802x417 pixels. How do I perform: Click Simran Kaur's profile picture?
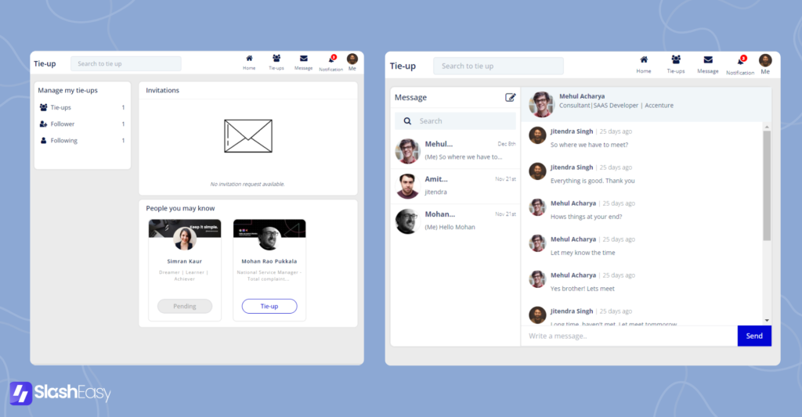pos(185,237)
